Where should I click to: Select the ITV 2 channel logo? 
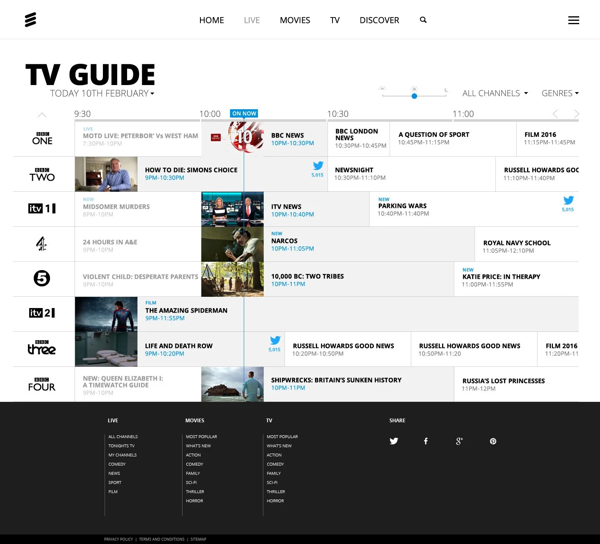click(42, 313)
